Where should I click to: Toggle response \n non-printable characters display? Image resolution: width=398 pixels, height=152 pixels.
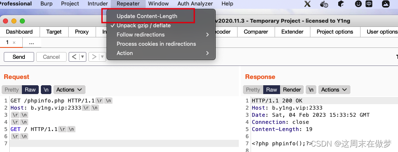[311, 89]
